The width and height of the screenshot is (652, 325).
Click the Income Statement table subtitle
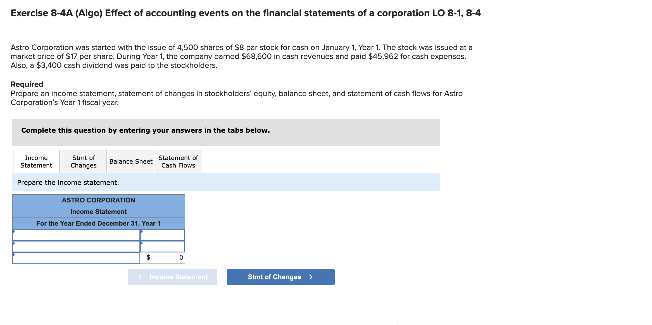click(98, 212)
